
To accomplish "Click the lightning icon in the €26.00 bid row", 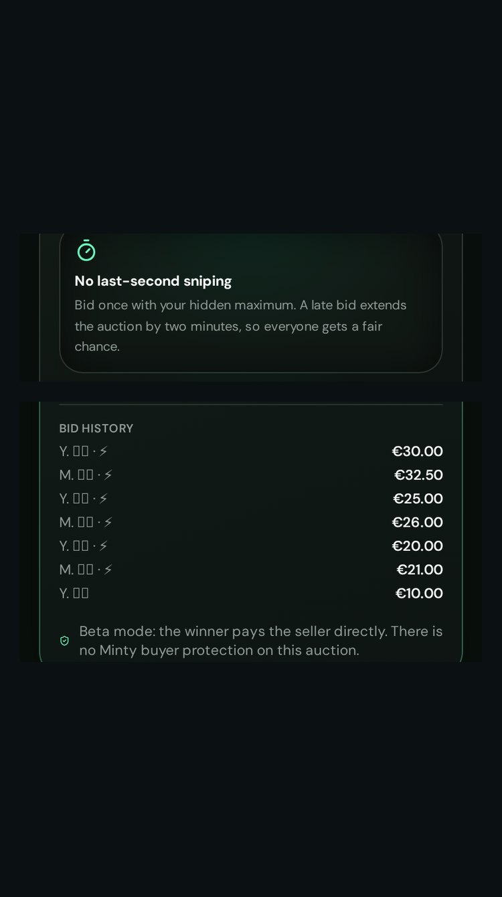I will click(x=108, y=522).
